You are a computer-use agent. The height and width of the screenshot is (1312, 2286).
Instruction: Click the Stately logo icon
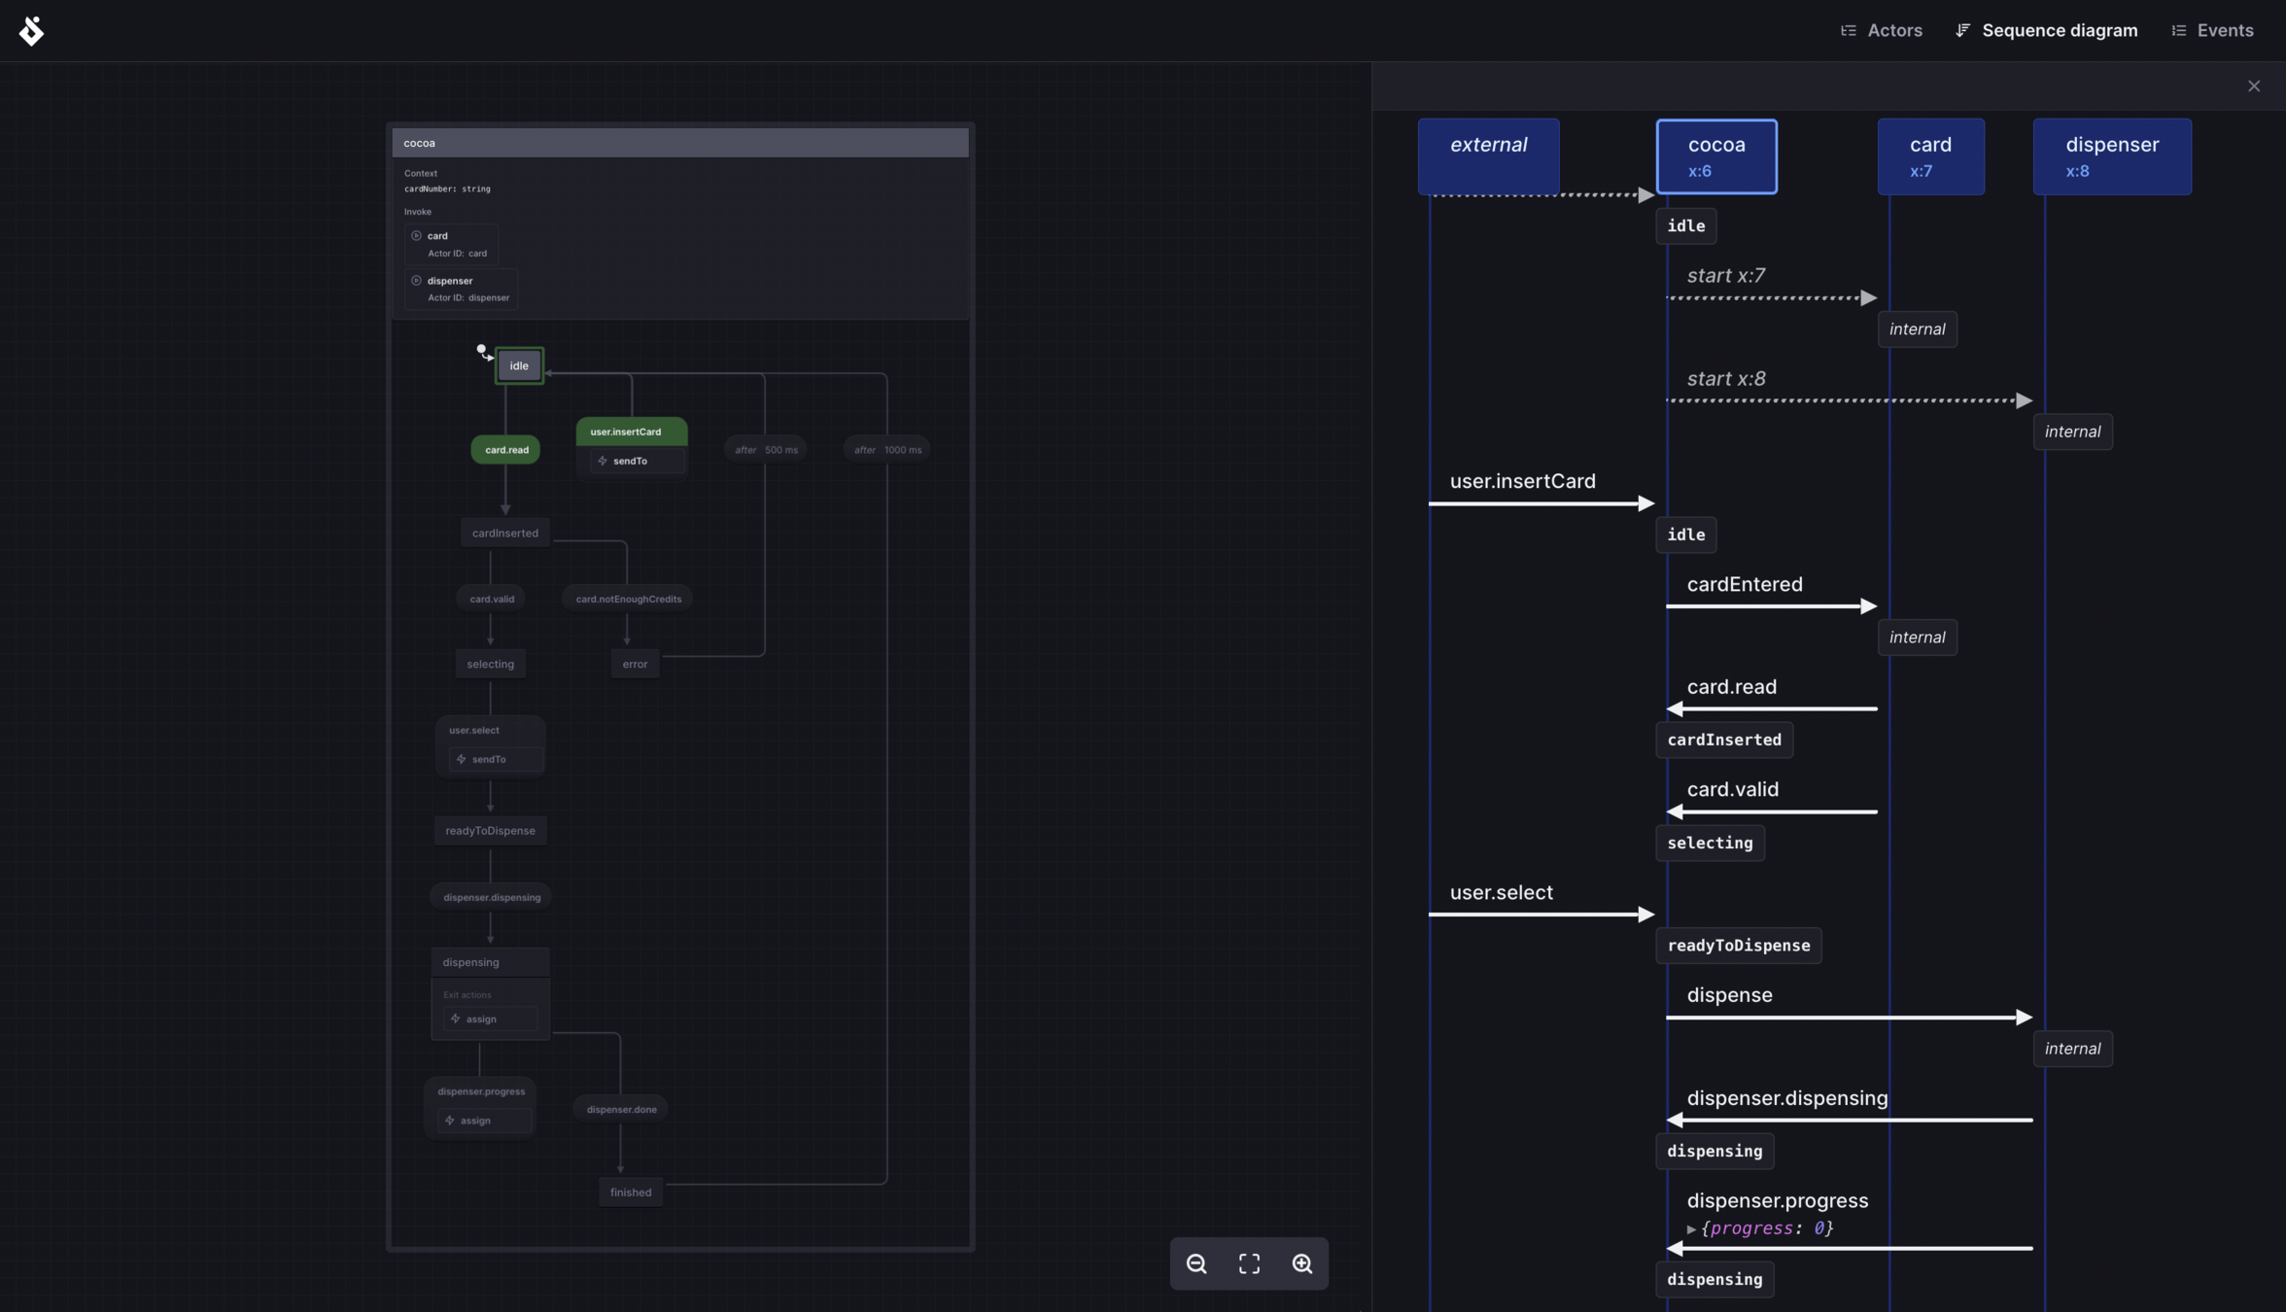click(31, 31)
